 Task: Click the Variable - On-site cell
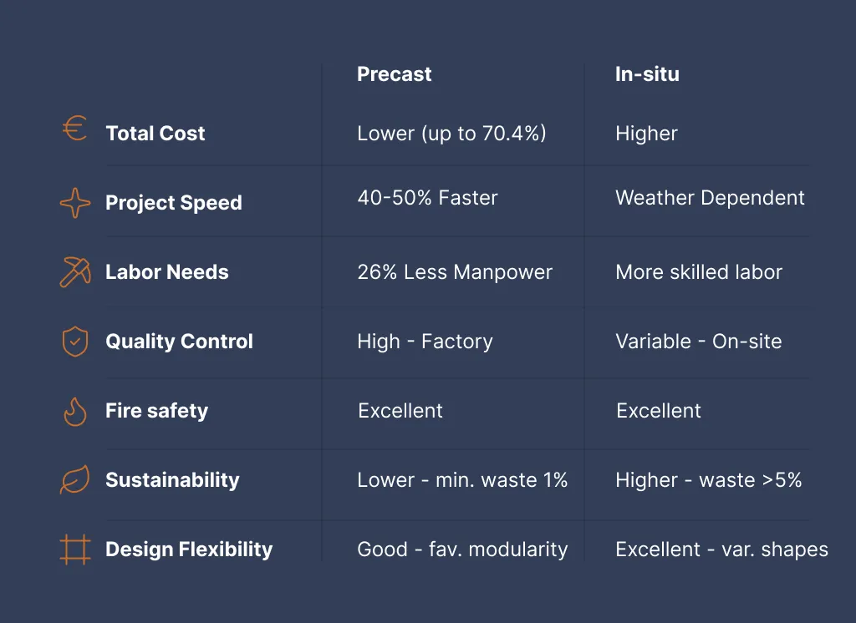coord(699,342)
